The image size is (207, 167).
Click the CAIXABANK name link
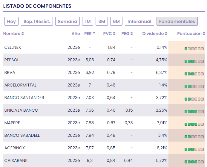[x=16, y=160]
